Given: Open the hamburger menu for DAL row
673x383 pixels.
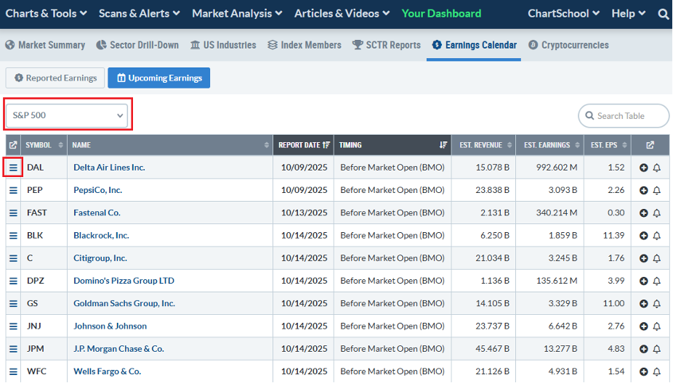Looking at the screenshot, I should 13,168.
